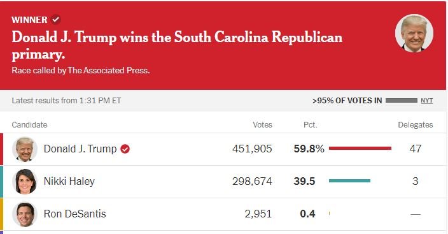Click the winner checkmark badge in banner
Screen dimensions: 448x234
click(56, 20)
